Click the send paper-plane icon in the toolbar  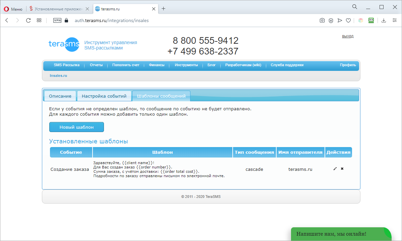pyautogui.click(x=340, y=20)
